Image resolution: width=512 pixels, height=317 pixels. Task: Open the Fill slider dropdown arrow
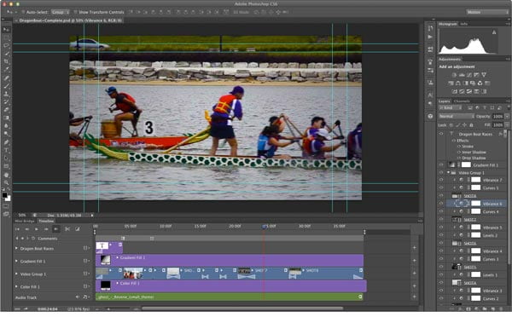[x=507, y=125]
